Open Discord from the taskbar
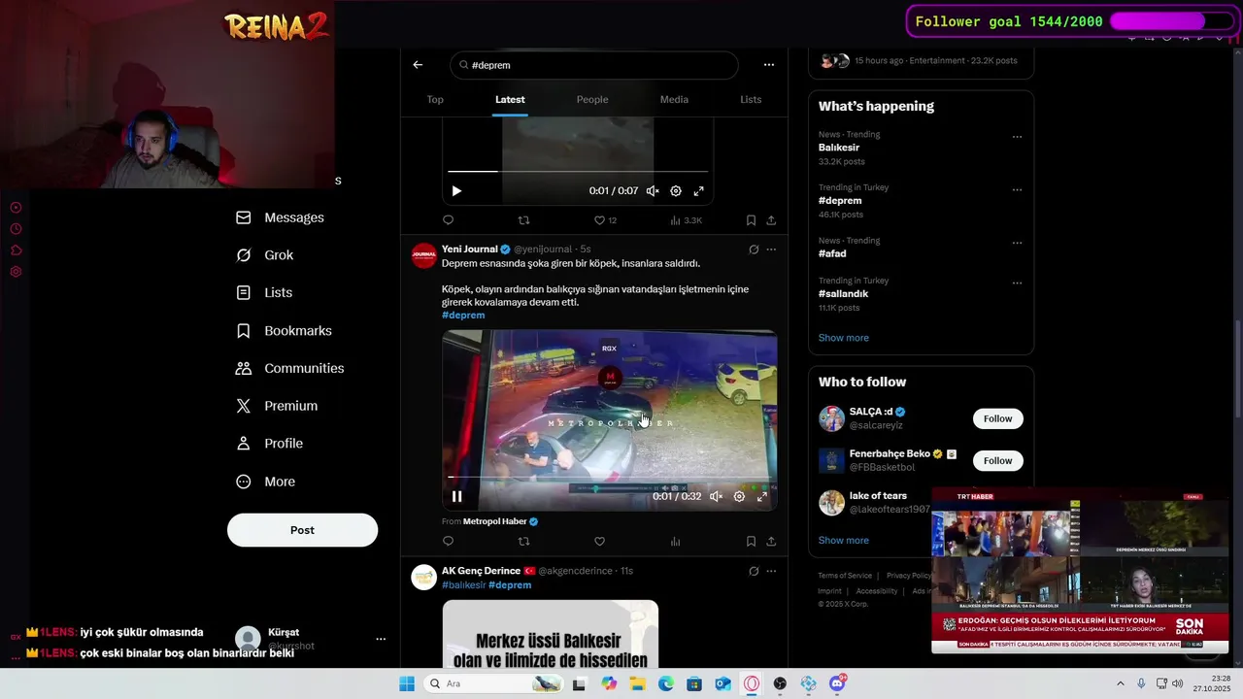Image resolution: width=1243 pixels, height=699 pixels. 837,683
